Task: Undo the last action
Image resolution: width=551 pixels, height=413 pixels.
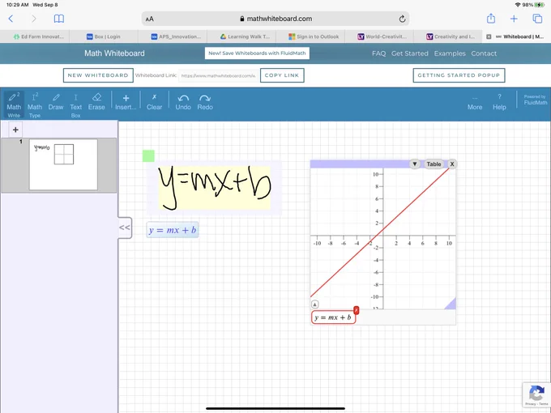Action: [x=183, y=102]
